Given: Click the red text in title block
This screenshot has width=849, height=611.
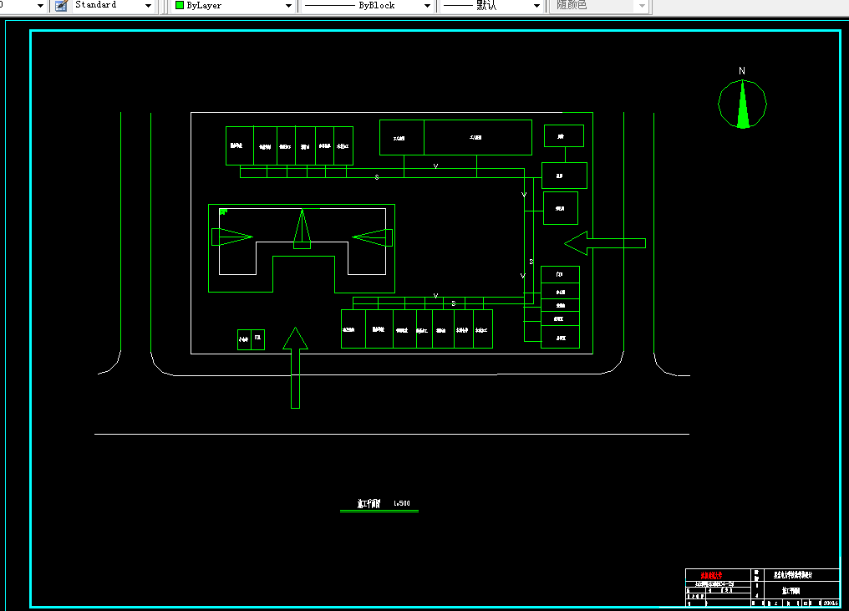Looking at the screenshot, I should pos(711,575).
